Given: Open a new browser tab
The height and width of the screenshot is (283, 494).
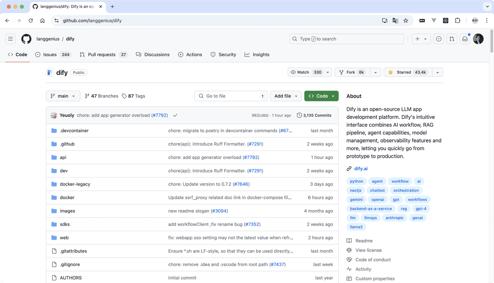Looking at the screenshot, I should point(112,7).
